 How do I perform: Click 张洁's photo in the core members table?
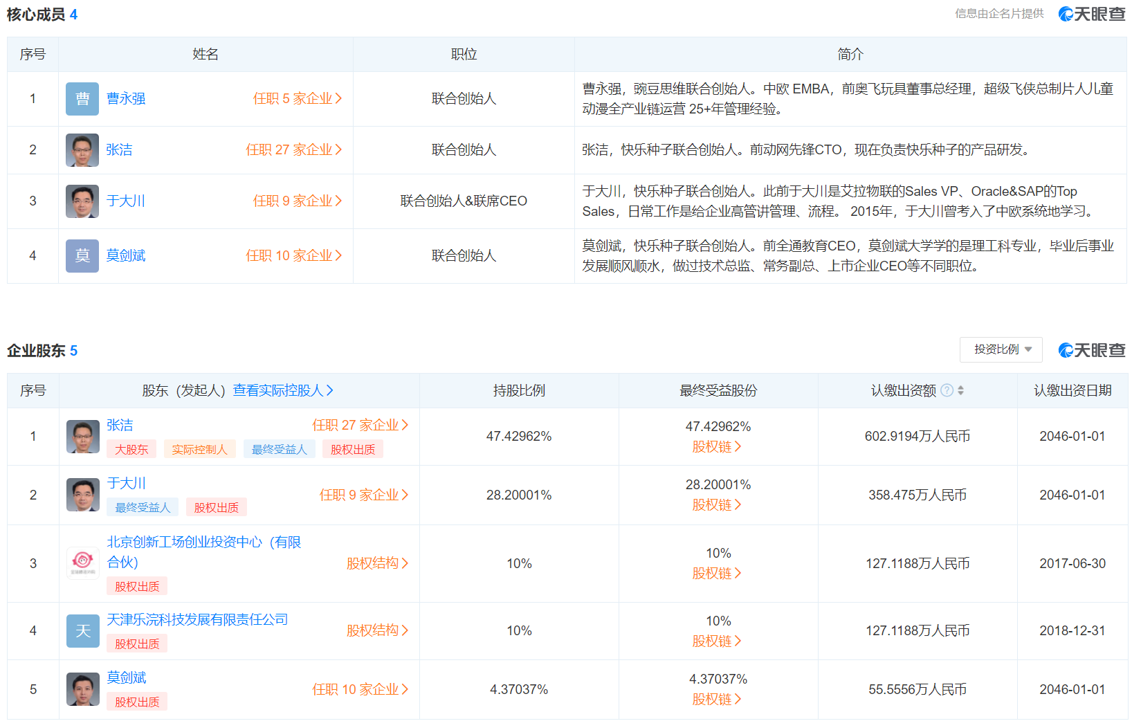[82, 150]
